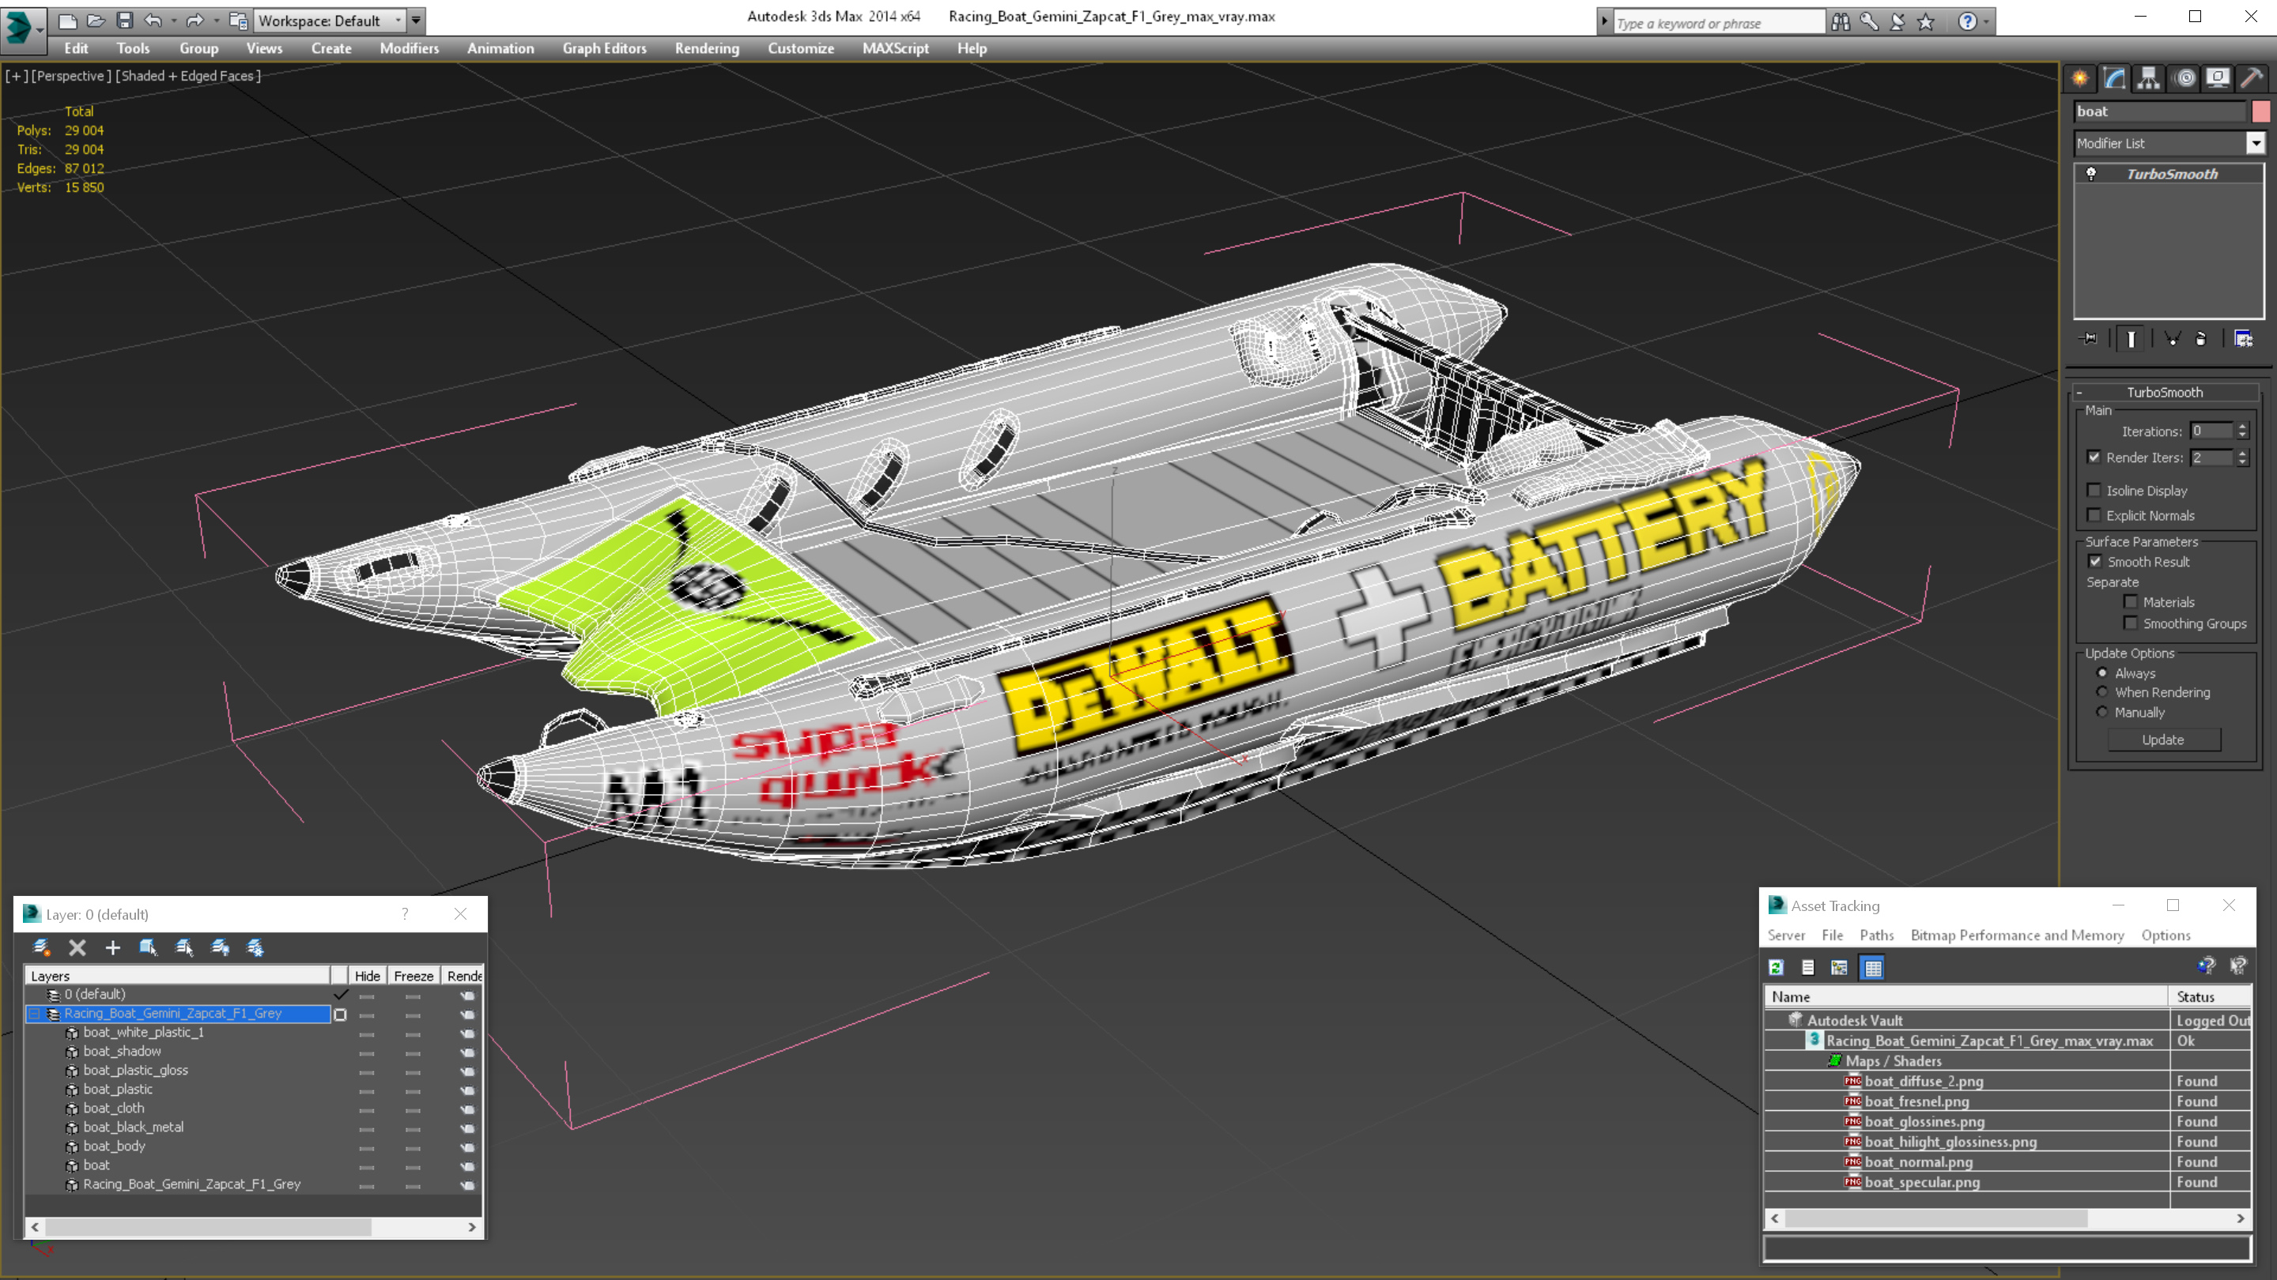
Task: Delete highlighted layer X icon
Action: click(77, 948)
